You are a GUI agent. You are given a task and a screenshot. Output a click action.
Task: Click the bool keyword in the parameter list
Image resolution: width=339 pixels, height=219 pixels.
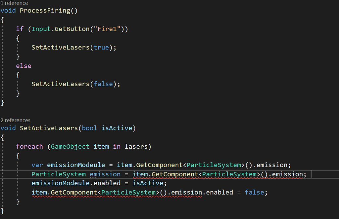point(89,128)
